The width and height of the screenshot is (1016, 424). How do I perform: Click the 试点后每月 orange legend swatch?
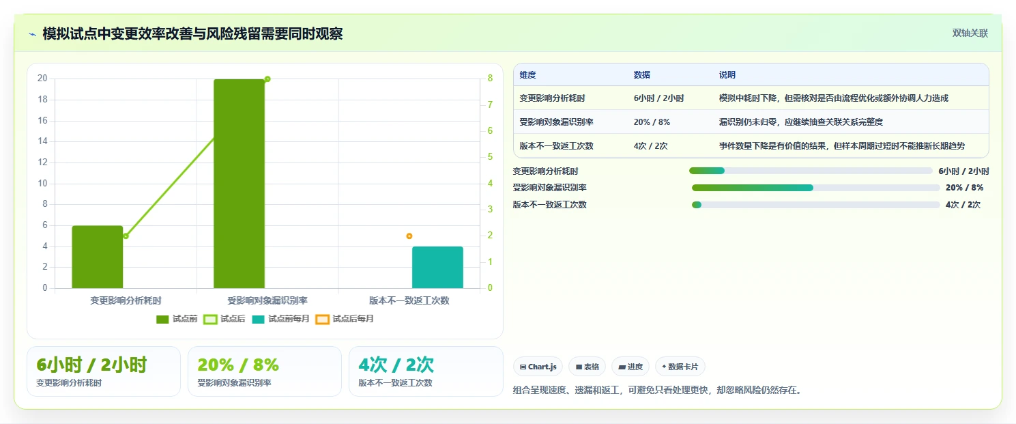click(x=322, y=319)
